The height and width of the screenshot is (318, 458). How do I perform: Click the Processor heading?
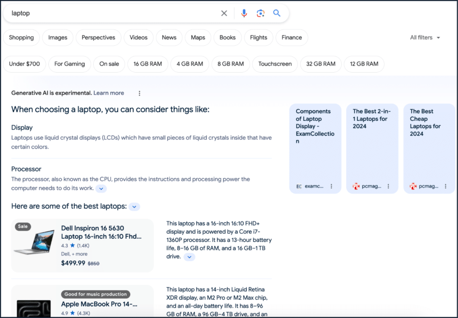coord(26,169)
